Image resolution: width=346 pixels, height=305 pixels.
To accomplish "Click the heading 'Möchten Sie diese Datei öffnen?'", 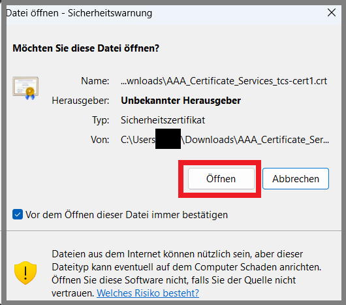I will [86, 48].
